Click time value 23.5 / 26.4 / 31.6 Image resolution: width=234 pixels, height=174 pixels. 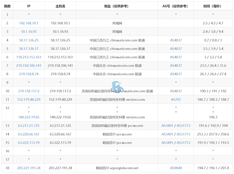pos(213,66)
